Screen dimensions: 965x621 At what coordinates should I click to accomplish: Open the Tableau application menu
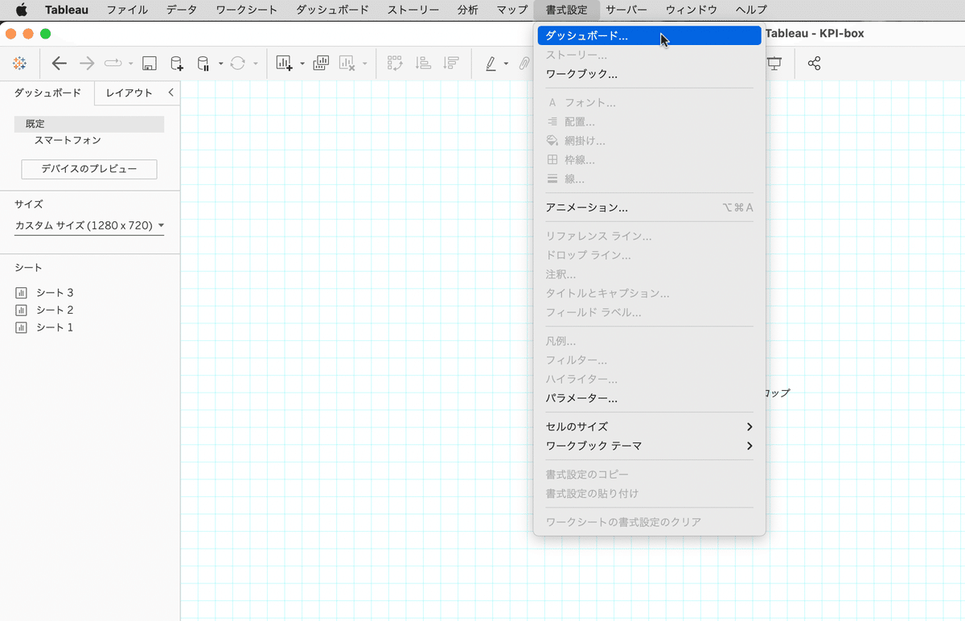click(67, 10)
